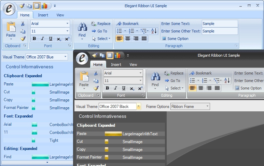Click Paste gold bar in black window list
The image size is (264, 166).
(113, 134)
